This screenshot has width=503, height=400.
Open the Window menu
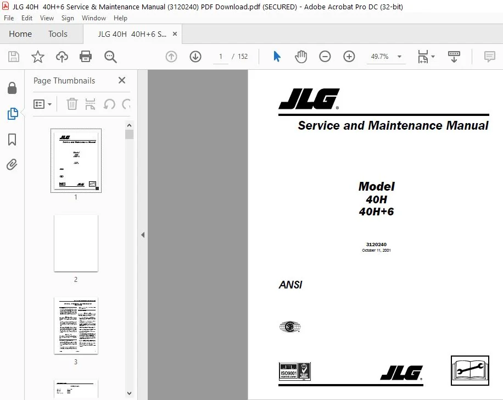coord(94,18)
